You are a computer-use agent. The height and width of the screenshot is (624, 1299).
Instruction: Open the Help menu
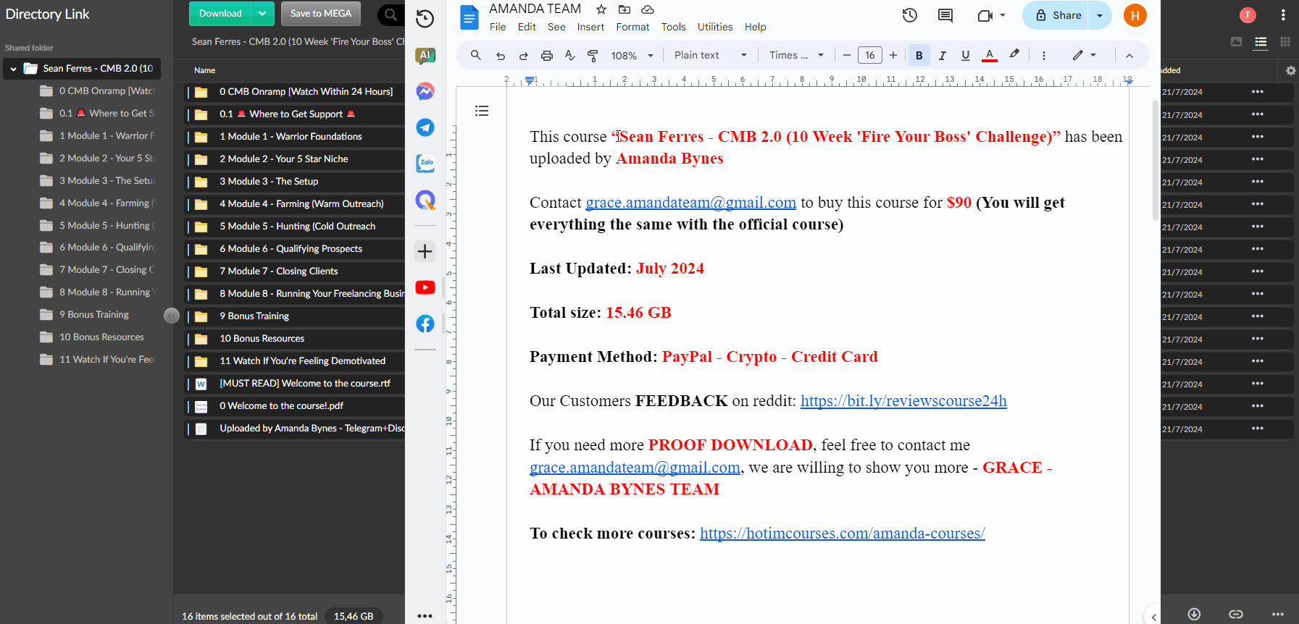[x=755, y=27]
